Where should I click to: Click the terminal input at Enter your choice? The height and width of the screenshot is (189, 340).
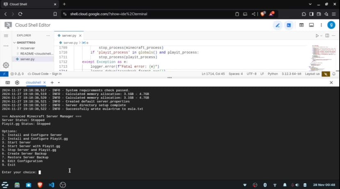40,172
